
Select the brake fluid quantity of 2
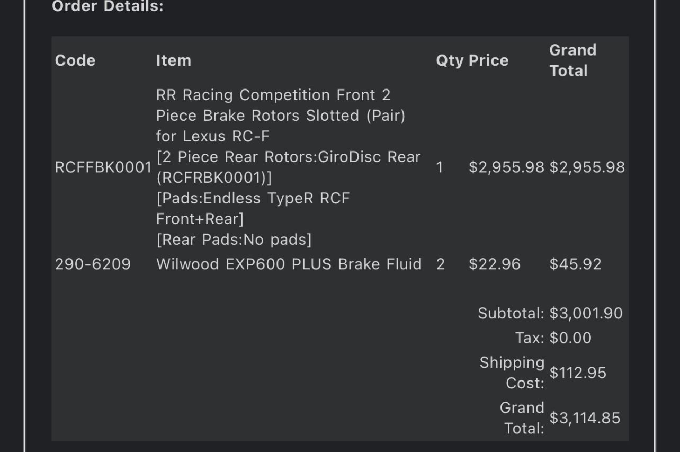[440, 264]
